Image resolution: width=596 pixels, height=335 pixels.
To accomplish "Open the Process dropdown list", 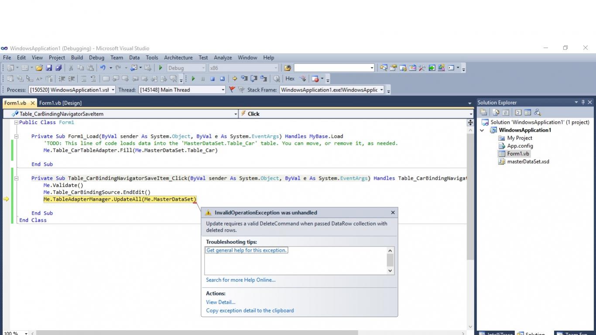I will pyautogui.click(x=72, y=90).
